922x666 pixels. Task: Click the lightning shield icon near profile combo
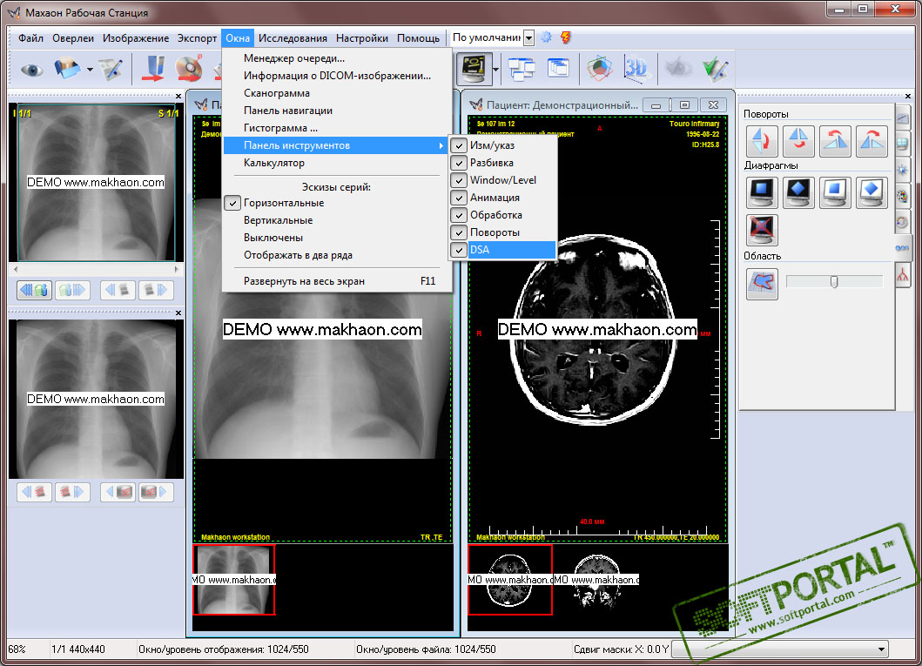[566, 37]
